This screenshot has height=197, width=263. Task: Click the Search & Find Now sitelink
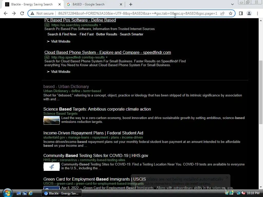click(62, 34)
